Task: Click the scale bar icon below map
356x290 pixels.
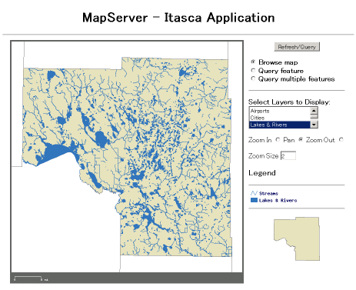Action: pos(28,278)
